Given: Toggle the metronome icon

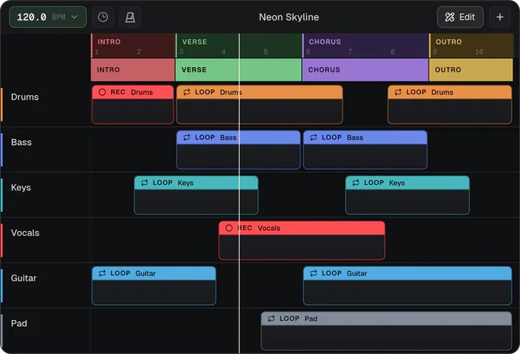Looking at the screenshot, I should click(x=130, y=17).
